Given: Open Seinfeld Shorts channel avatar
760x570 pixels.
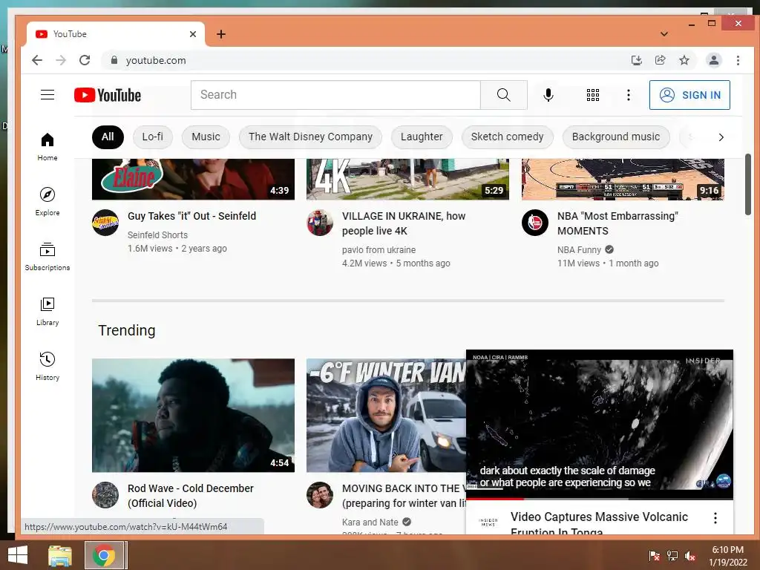Looking at the screenshot, I should pos(105,223).
